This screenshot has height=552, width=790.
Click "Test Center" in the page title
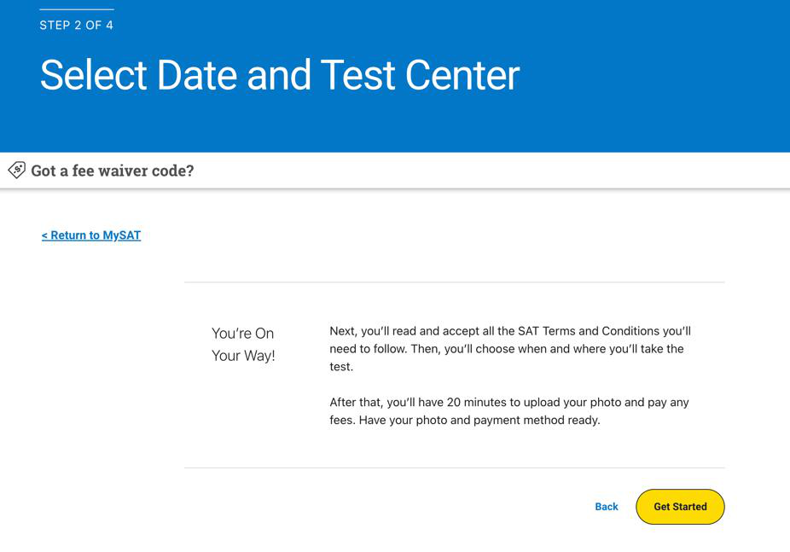(x=421, y=75)
